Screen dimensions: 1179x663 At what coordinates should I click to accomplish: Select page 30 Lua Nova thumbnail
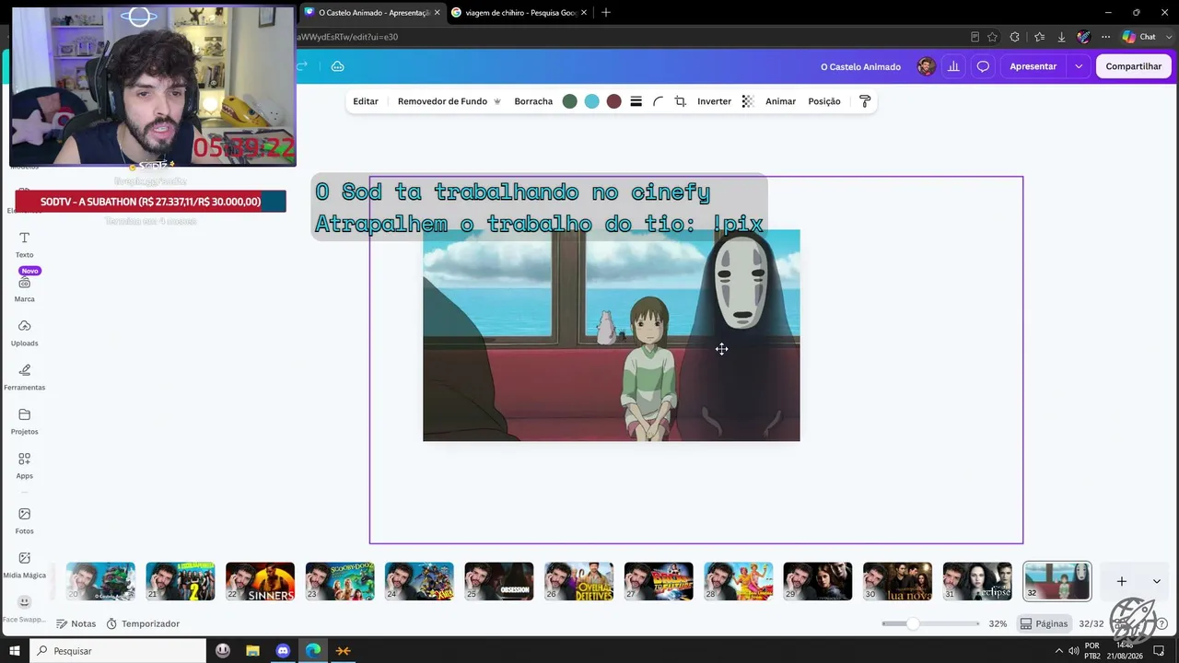[897, 581]
